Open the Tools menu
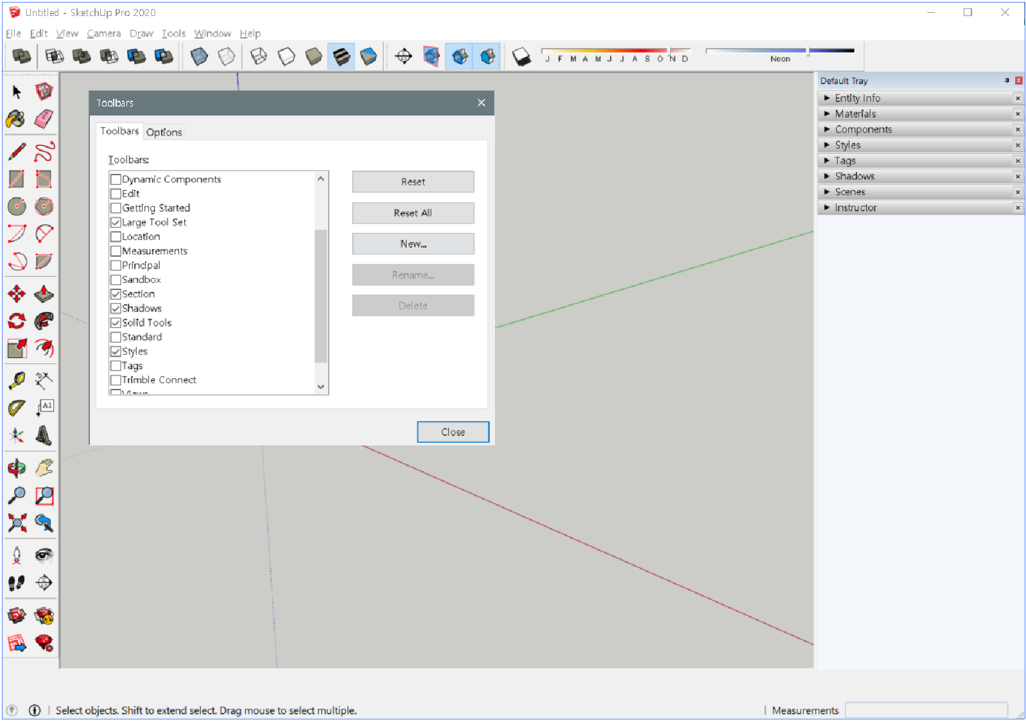The height and width of the screenshot is (722, 1026). coord(173,33)
